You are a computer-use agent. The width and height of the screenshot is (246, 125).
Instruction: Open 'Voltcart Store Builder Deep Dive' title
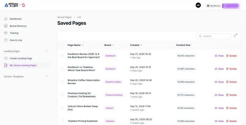tap(83, 108)
